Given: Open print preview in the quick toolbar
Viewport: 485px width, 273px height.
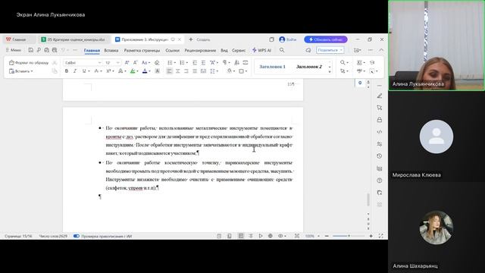Looking at the screenshot, I should click(55, 50).
